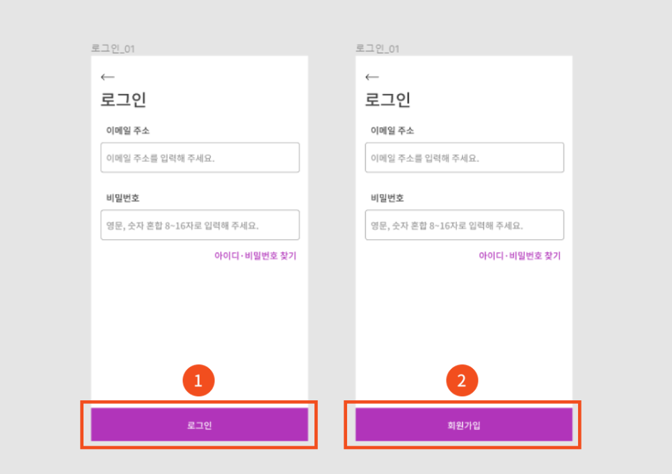Open 아이디·비밀번호 찾기 link on right screen
The width and height of the screenshot is (672, 474).
click(x=520, y=256)
